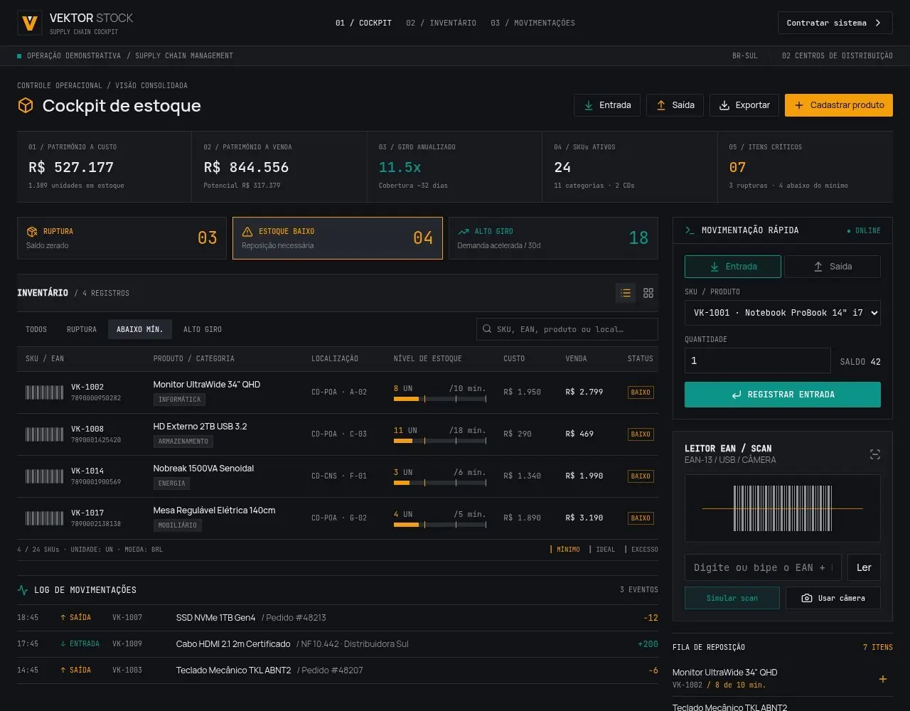Screen dimensions: 910x711
Task: Click the scan frame icon in Leitor EAN
Action: (875, 454)
